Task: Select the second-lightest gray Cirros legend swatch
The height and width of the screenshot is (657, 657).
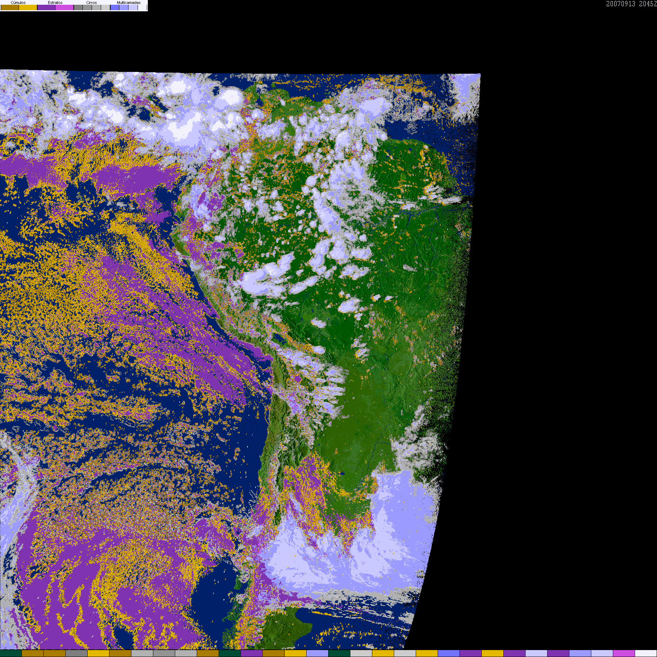Action: coord(96,8)
